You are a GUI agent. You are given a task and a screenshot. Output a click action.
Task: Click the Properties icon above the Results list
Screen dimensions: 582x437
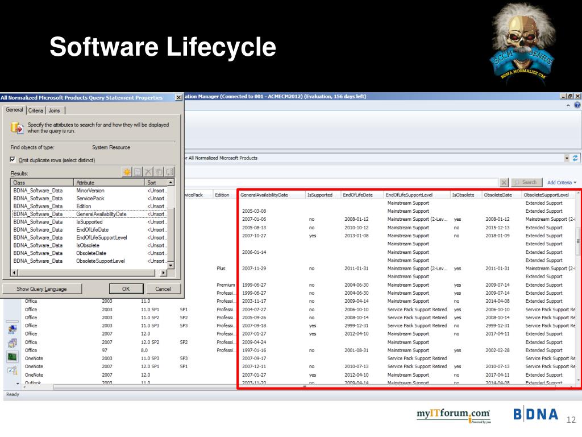(x=138, y=172)
